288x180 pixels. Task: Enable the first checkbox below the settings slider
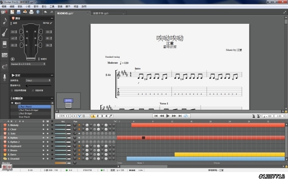[12, 90]
